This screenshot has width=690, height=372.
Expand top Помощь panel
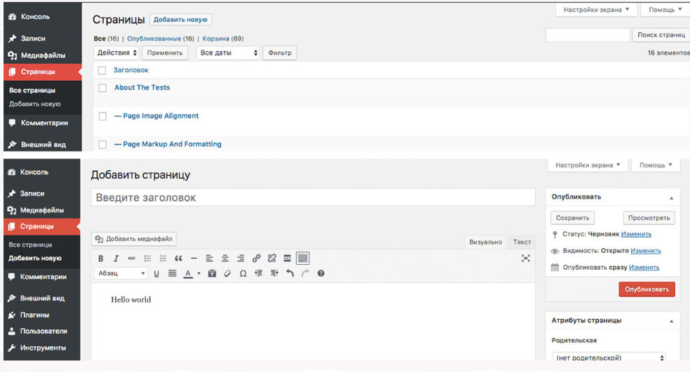coord(665,10)
